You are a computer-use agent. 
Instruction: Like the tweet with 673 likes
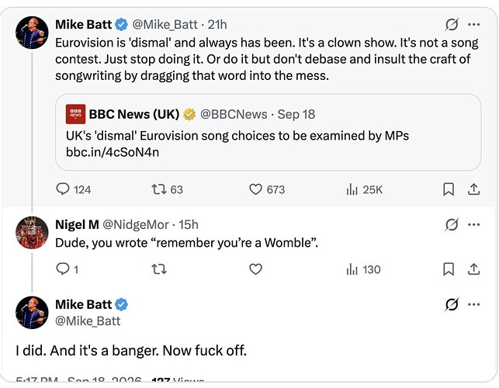pos(267,189)
